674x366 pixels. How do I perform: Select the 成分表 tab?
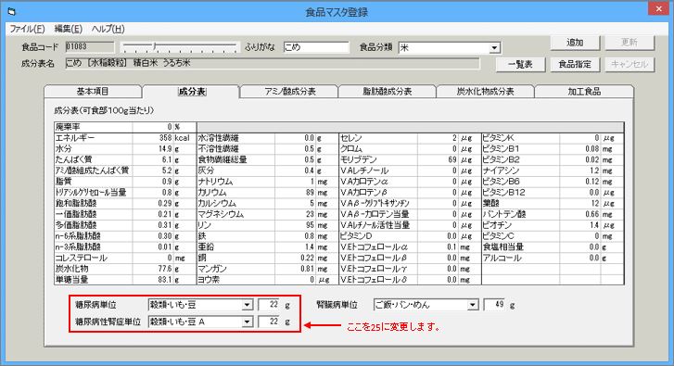(x=192, y=92)
